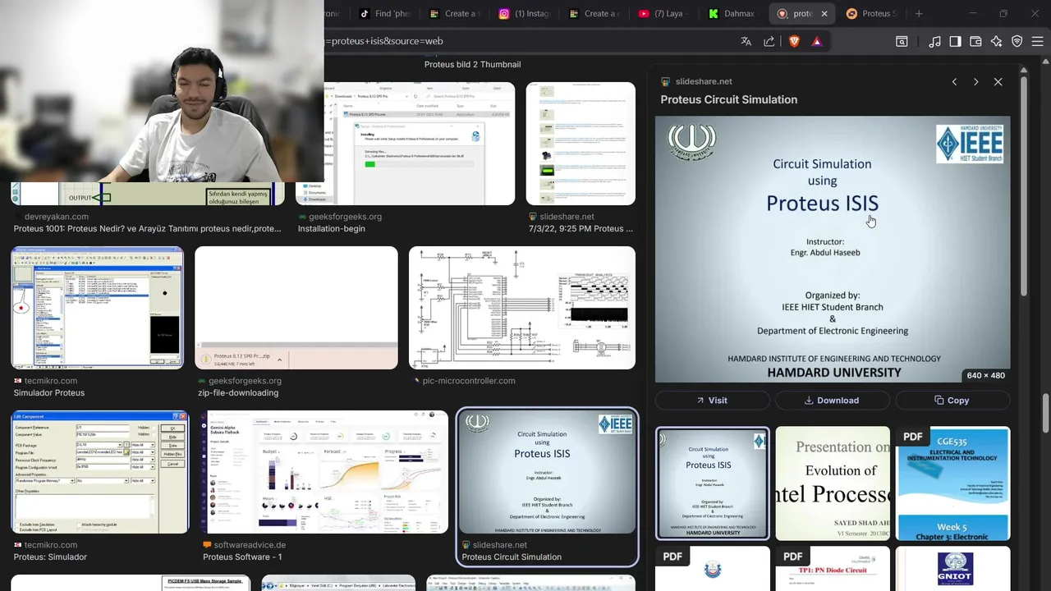The image size is (1051, 591).
Task: Go to previous image in preview panel
Action: click(x=954, y=82)
